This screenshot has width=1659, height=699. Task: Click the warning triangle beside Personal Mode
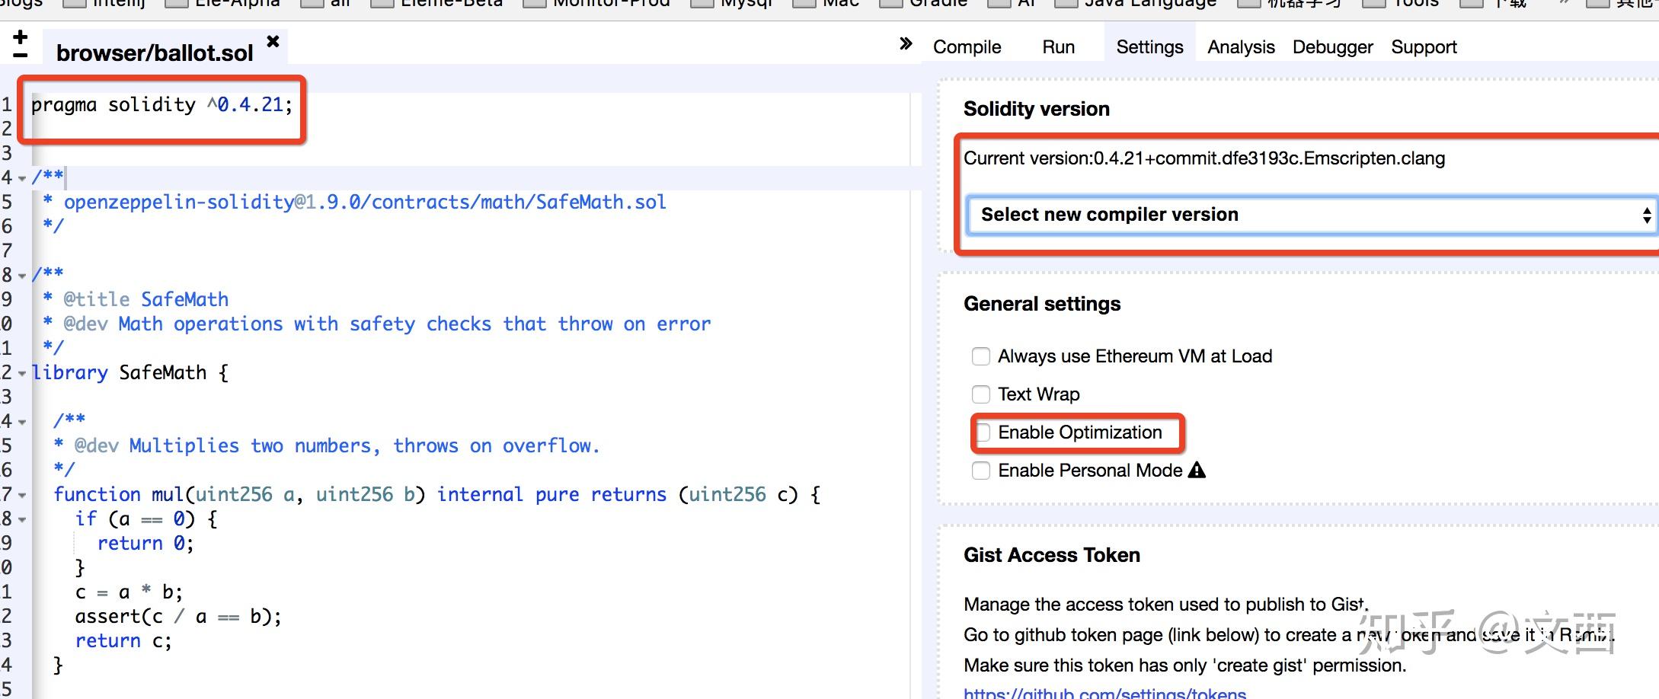(1197, 470)
